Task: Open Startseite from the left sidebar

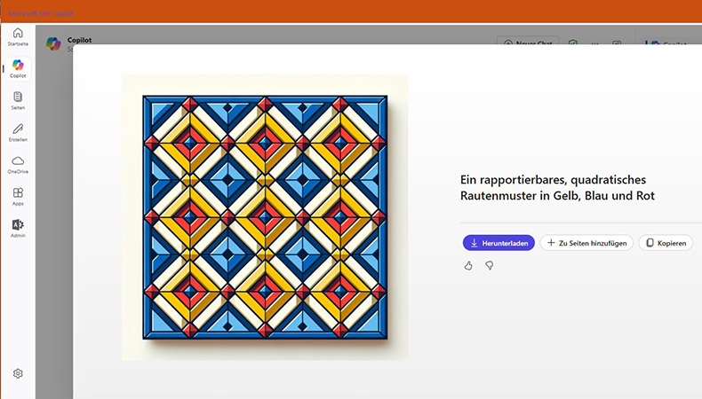Action: tap(18, 36)
